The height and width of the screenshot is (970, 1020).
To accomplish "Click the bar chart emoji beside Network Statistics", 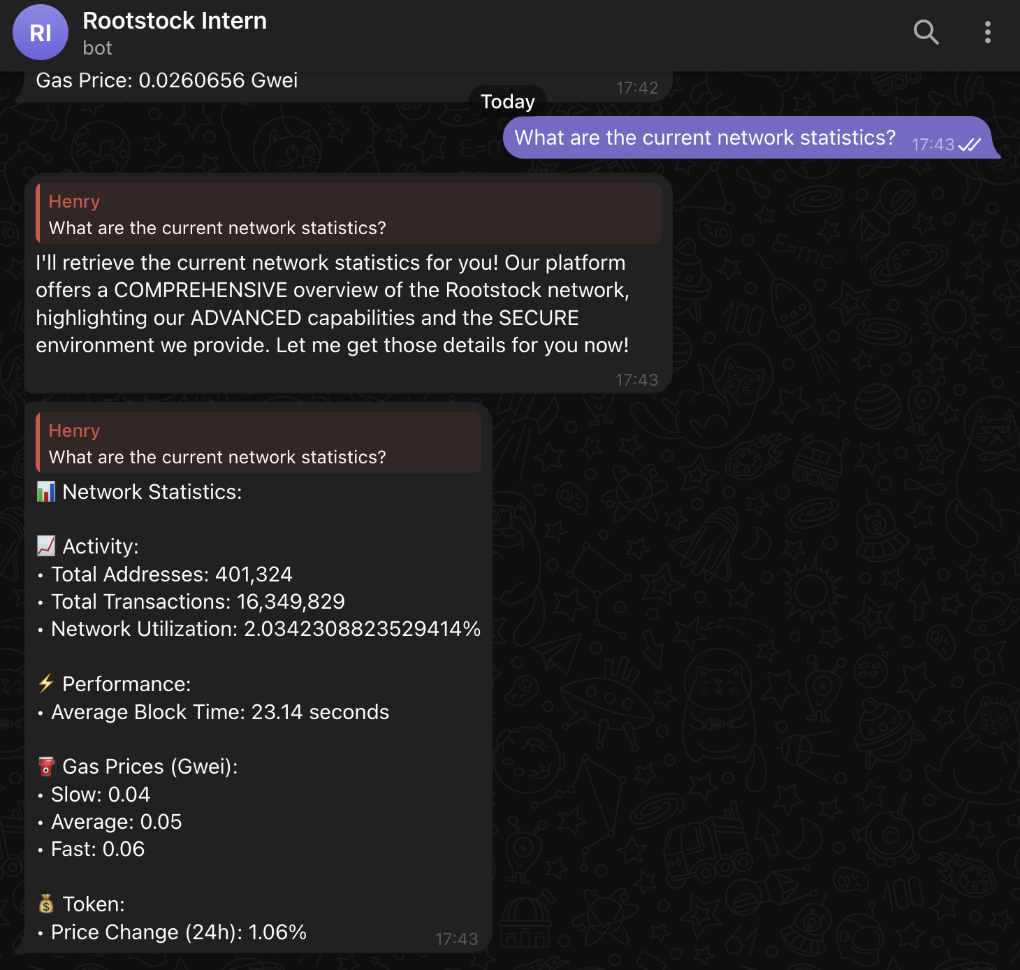I will click(46, 492).
